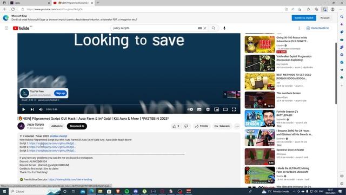Toggle subtitles in video player
Viewport: 346px width, 195px height.
pyautogui.click(x=199, y=109)
